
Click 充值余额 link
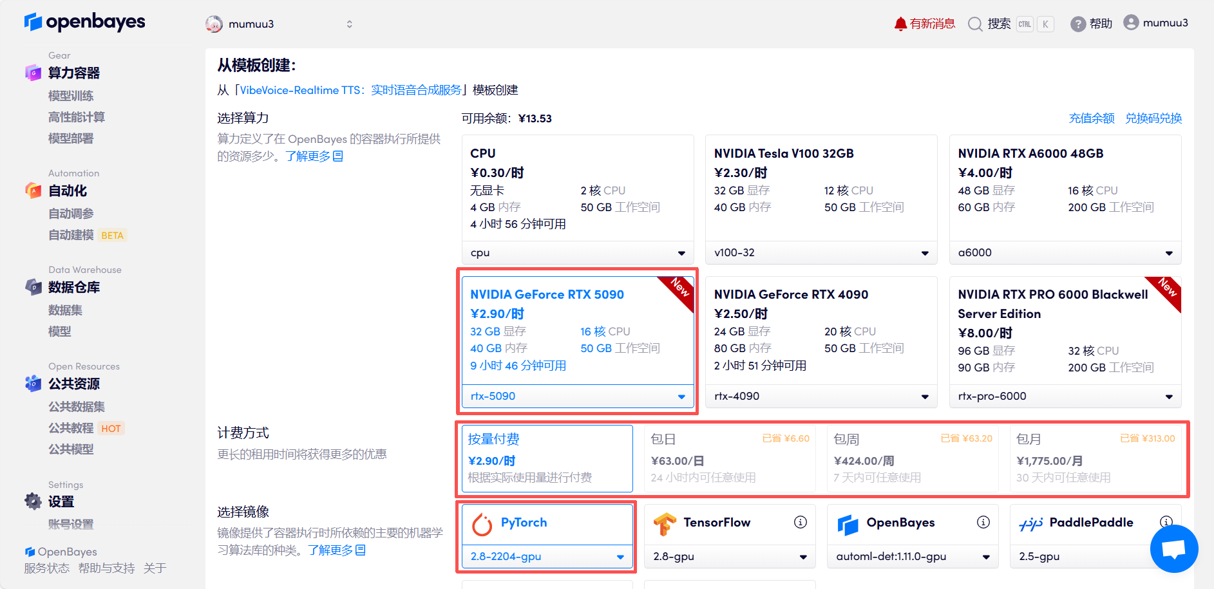(1092, 118)
